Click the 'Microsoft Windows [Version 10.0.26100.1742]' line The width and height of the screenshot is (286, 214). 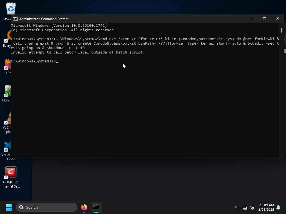(x=59, y=25)
